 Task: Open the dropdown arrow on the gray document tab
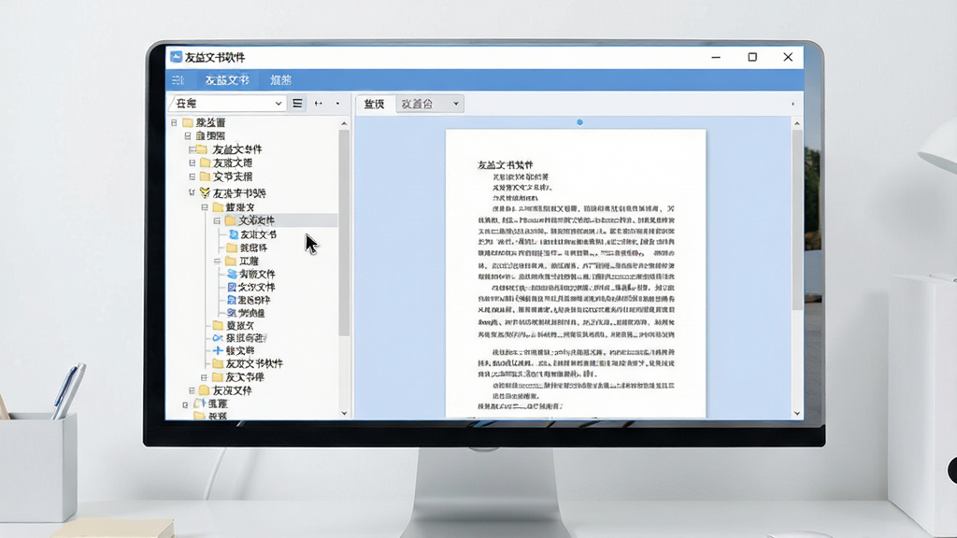pos(455,104)
